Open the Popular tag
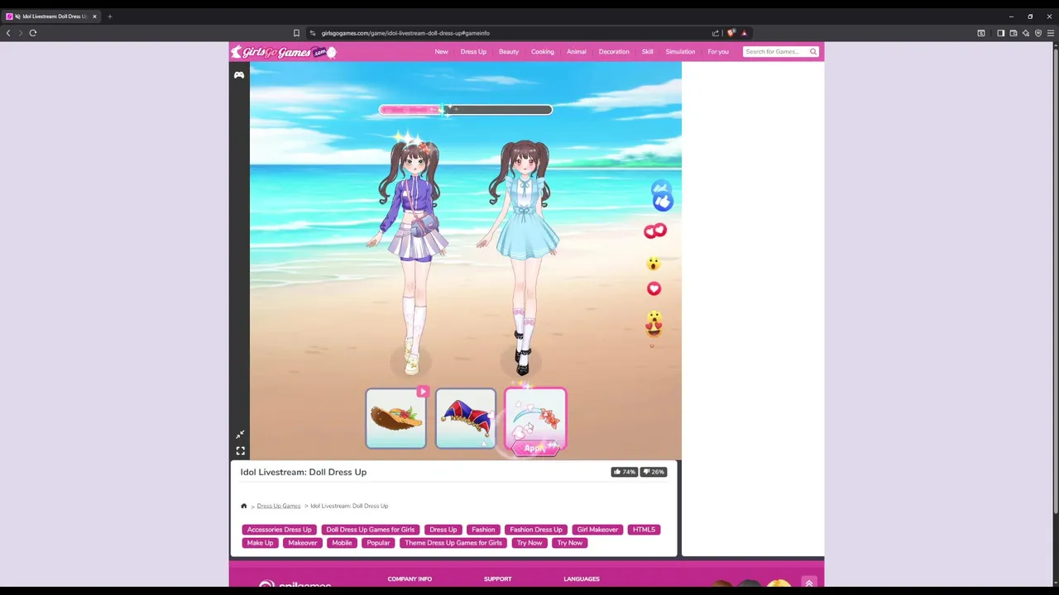1059x595 pixels. pos(378,543)
